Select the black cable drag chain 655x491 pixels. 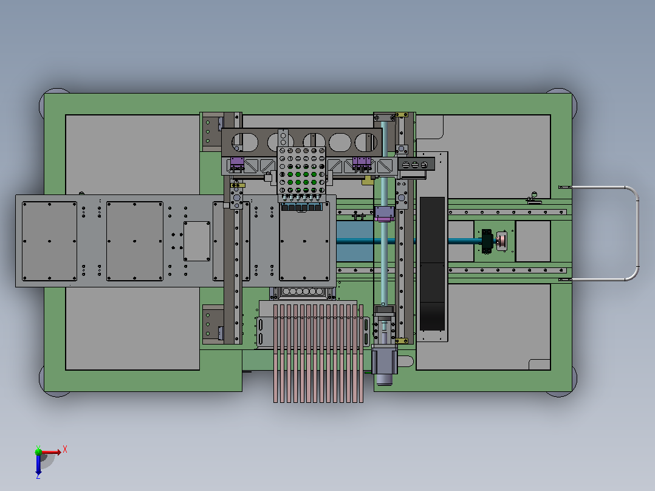point(432,264)
